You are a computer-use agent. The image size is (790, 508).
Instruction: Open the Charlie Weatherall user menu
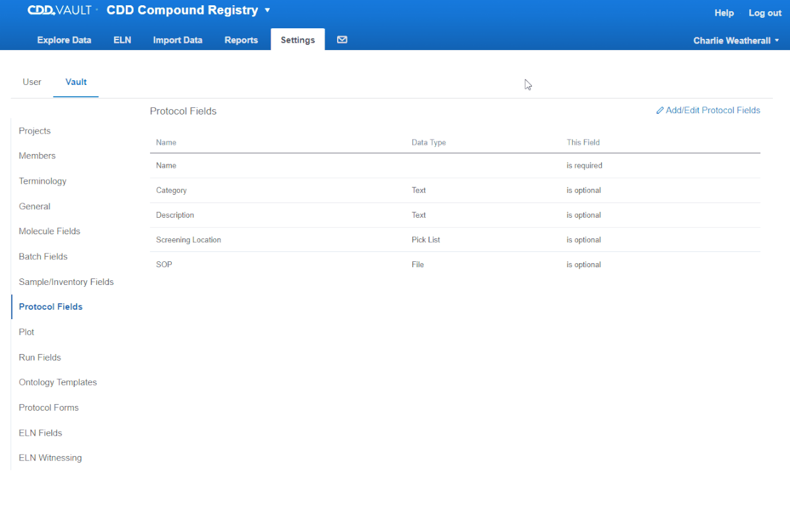735,41
